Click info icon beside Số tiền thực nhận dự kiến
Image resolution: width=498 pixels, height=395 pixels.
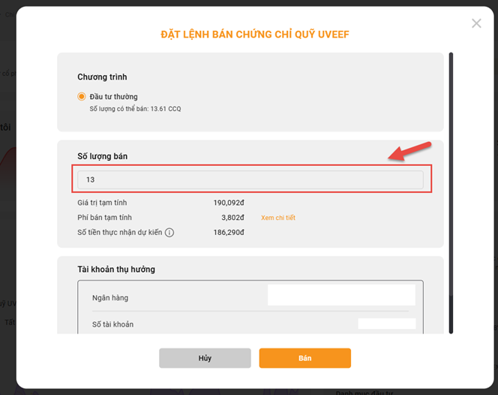[169, 233]
